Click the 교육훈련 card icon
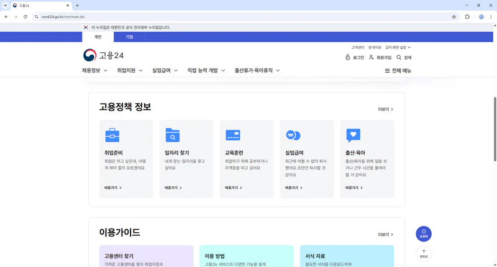This screenshot has height=267, width=497. 232,135
